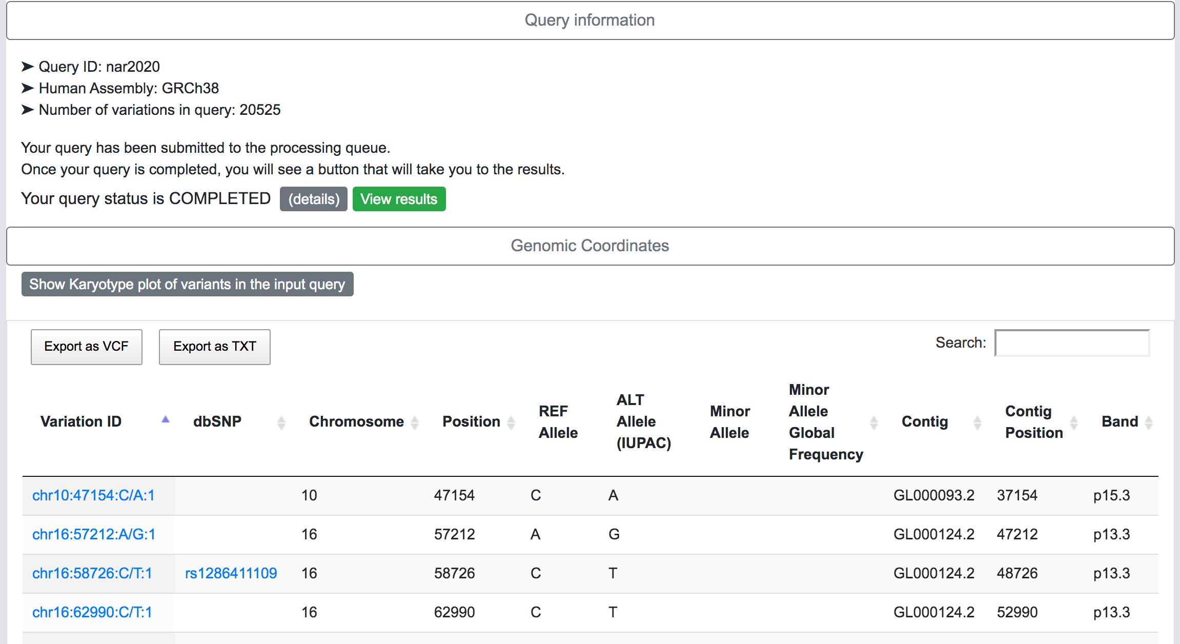Select Number of variations in query text
This screenshot has height=644, width=1180.
click(x=159, y=110)
